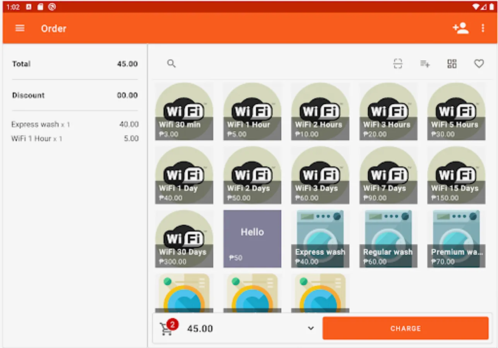Screen dimensions: 498x348
Task: Open the shopping cart with 2 items
Action: [x=168, y=328]
